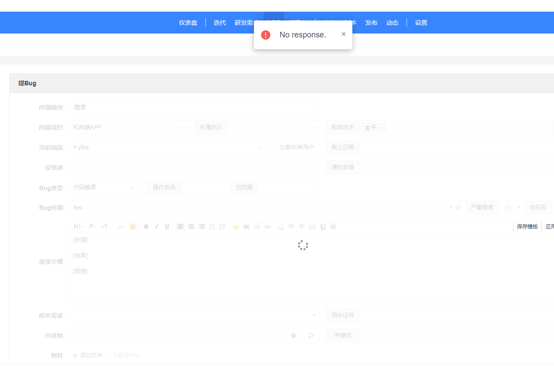This screenshot has height=373, width=554.
Task: Open the 动态 tab
Action: 392,23
